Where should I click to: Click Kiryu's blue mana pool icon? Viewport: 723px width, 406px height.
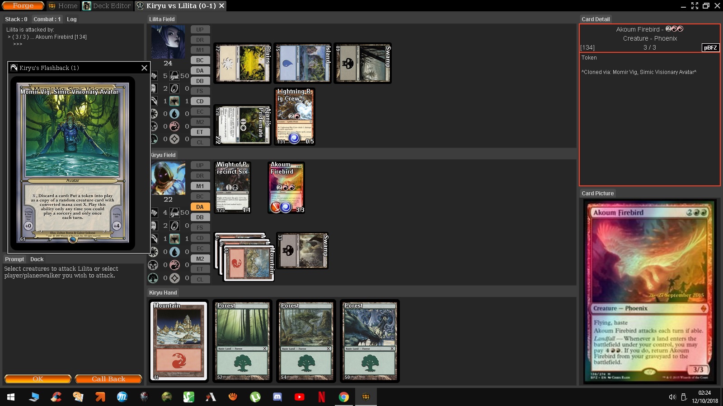tap(174, 252)
